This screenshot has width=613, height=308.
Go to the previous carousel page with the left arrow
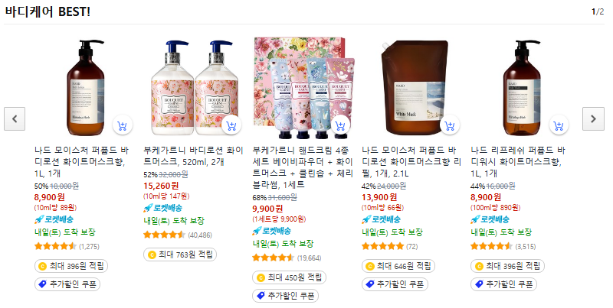click(15, 119)
